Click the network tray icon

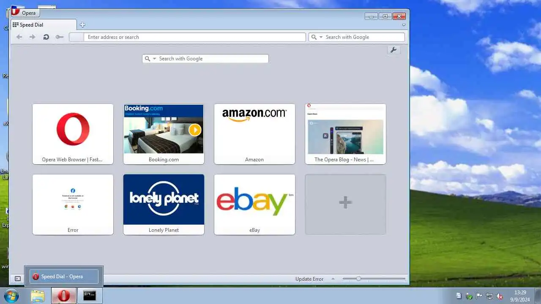tap(489, 296)
